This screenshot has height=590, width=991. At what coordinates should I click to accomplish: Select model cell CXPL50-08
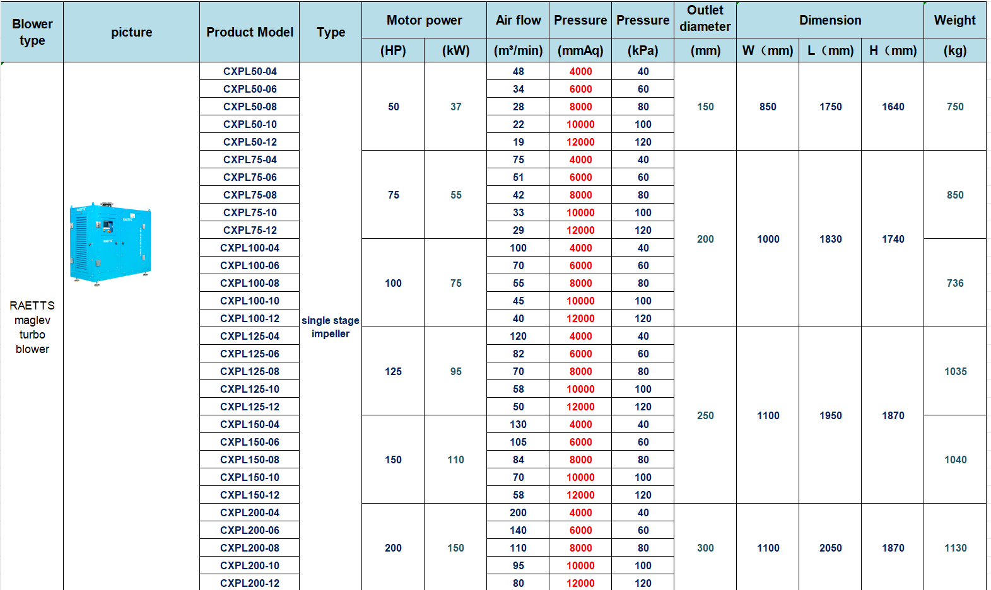coord(250,107)
